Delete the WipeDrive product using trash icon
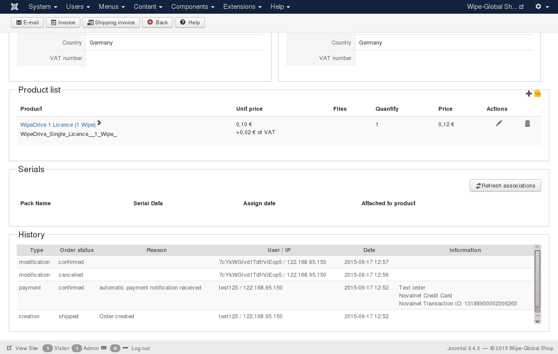Screen dimensions: 558x354 (x=527, y=124)
